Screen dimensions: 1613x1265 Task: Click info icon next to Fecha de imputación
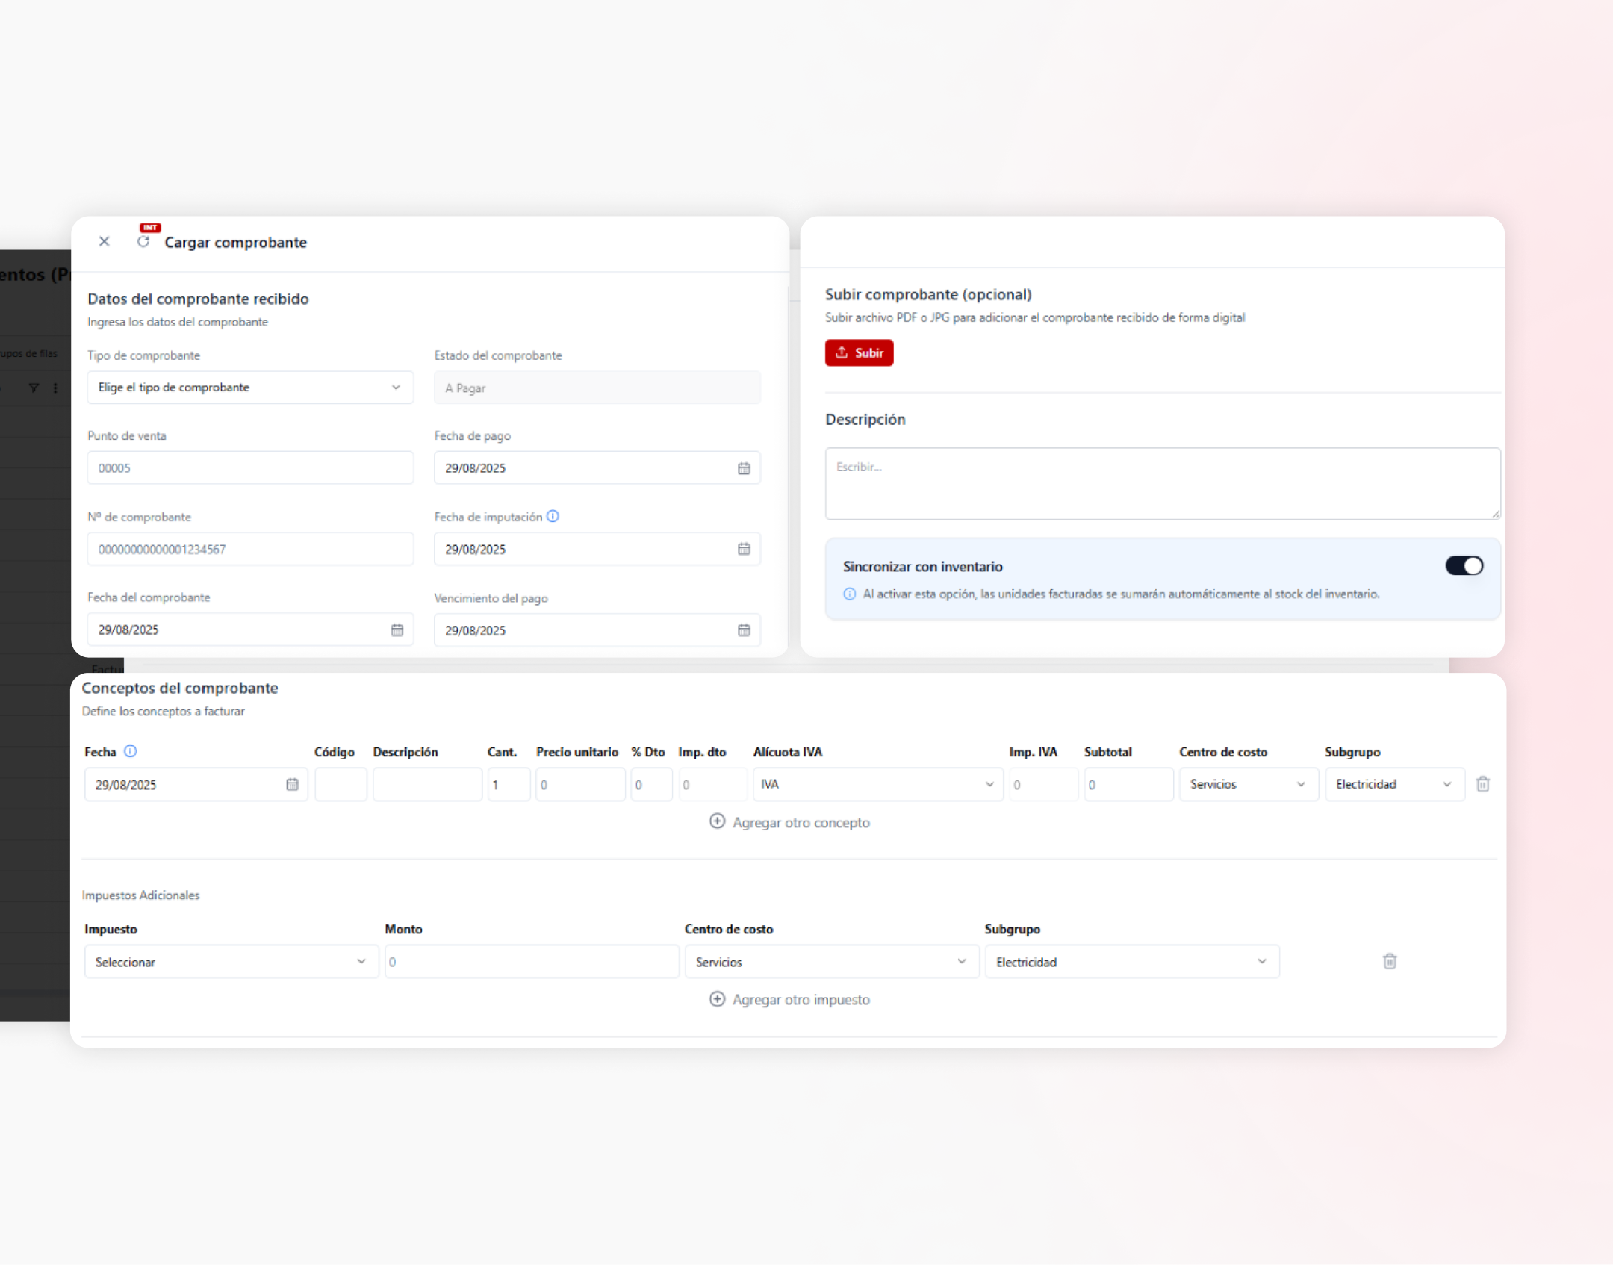(553, 516)
